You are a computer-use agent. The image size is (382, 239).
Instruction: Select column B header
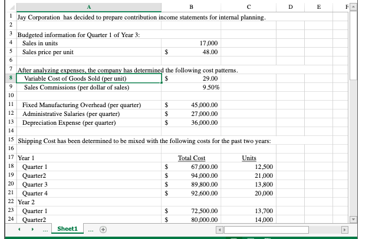point(191,7)
